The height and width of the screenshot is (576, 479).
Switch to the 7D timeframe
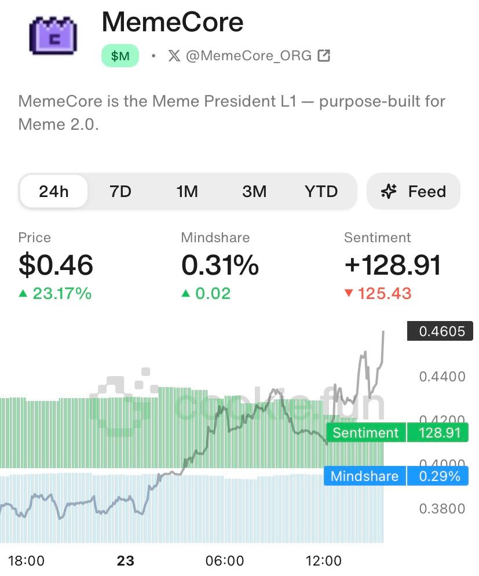(x=120, y=191)
